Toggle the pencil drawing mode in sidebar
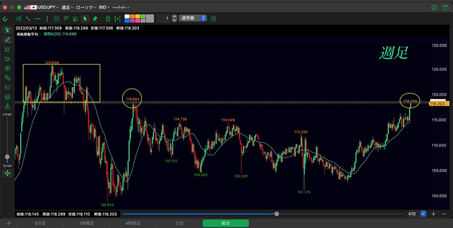The width and height of the screenshot is (453, 228). tap(7, 40)
